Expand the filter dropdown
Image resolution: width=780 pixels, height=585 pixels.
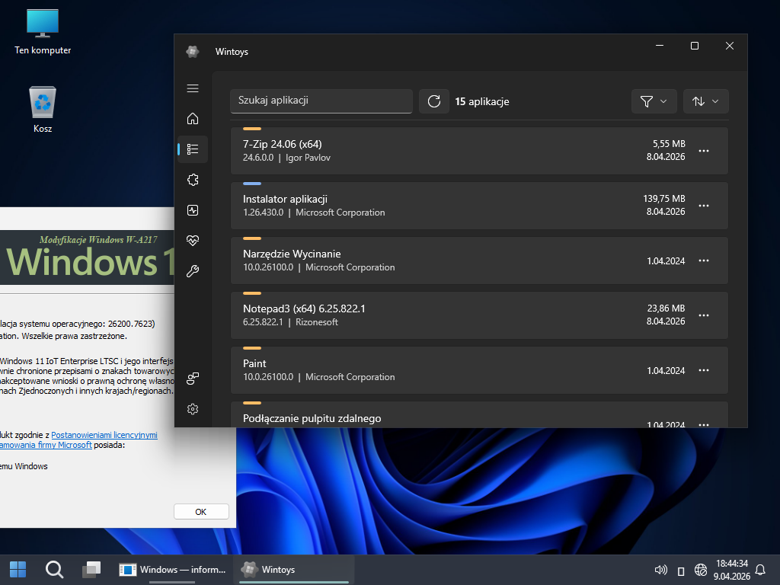pyautogui.click(x=654, y=101)
